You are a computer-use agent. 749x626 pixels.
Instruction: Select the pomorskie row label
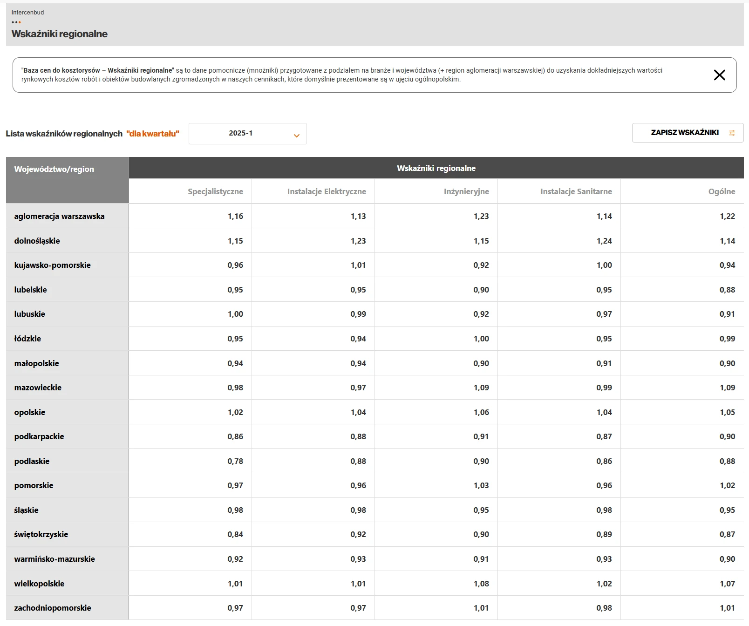[34, 485]
